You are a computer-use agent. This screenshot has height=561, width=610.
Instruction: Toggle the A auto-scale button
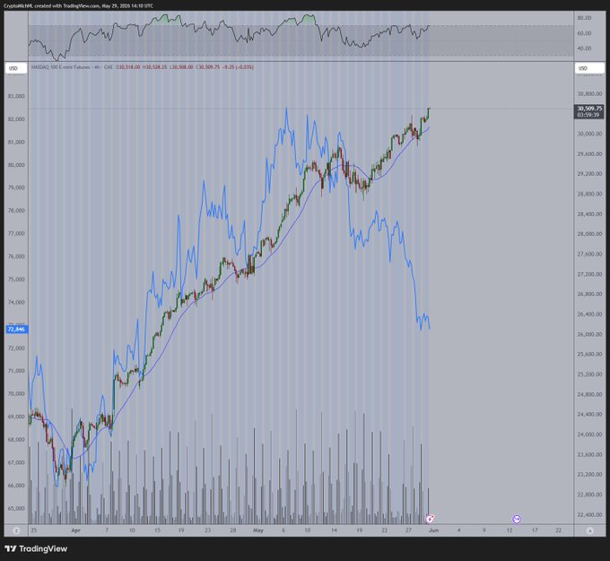tap(589, 530)
